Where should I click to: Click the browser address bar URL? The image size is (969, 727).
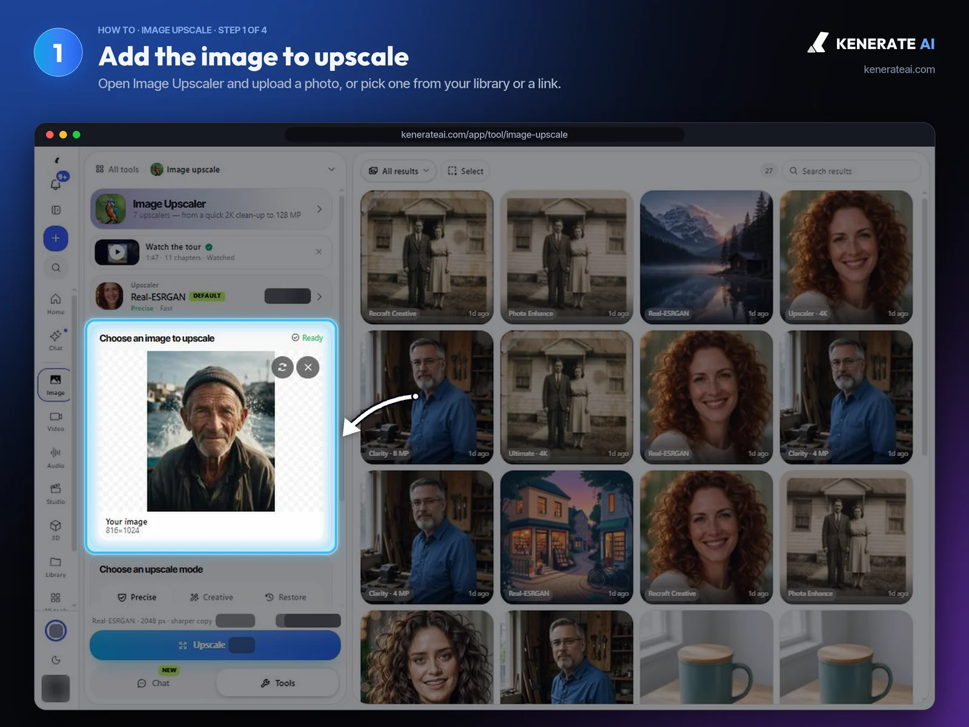click(484, 134)
